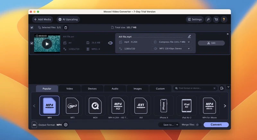The width and height of the screenshot is (257, 140).
Task: Rename output file with pencil icon
Action: click(189, 36)
